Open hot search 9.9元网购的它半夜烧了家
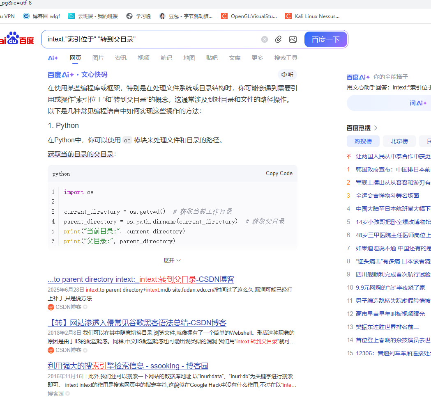Screen dimensions: 431x402 click(390, 288)
